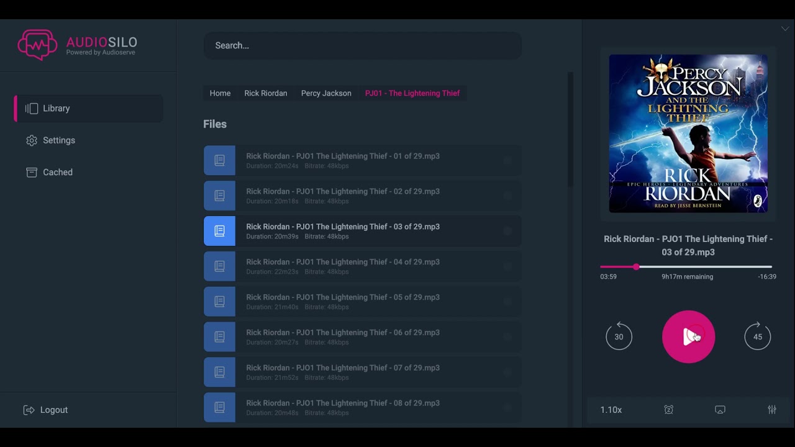Navigate to Rick Riordan breadcrumb
The height and width of the screenshot is (447, 795).
tap(266, 93)
